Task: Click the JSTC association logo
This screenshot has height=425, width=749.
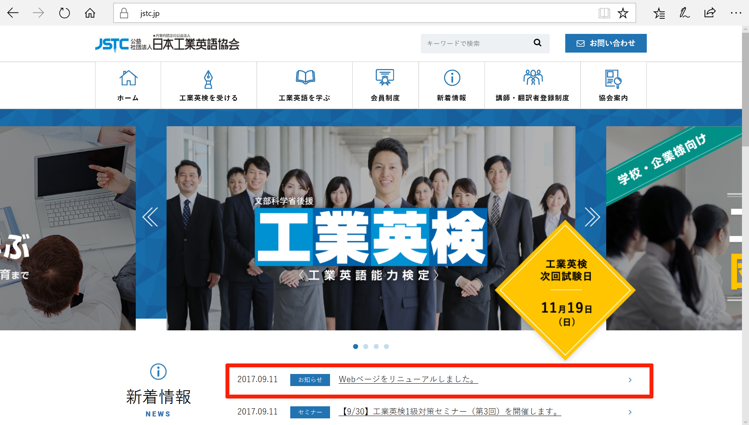Action: tap(167, 44)
